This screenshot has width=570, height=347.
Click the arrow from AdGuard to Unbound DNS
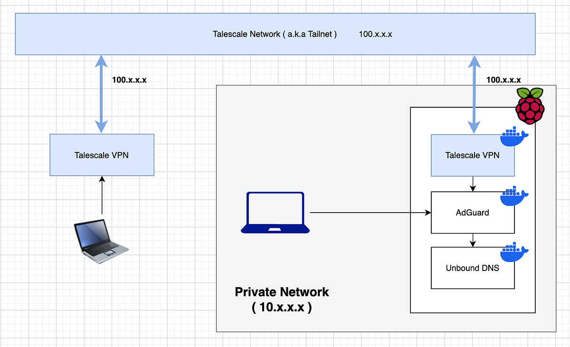[x=473, y=240]
